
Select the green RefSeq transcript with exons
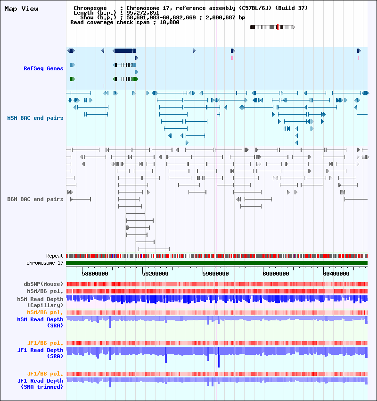[125, 79]
